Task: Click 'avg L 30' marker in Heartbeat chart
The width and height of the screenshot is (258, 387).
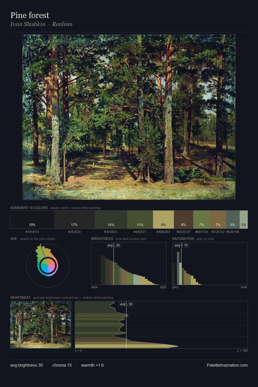Action: point(126,304)
